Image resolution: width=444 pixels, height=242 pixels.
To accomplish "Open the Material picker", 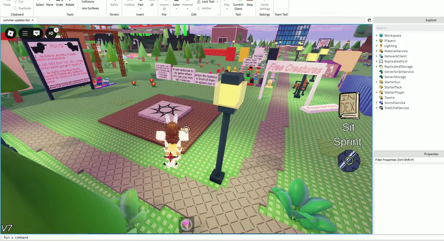I will pos(187,3).
